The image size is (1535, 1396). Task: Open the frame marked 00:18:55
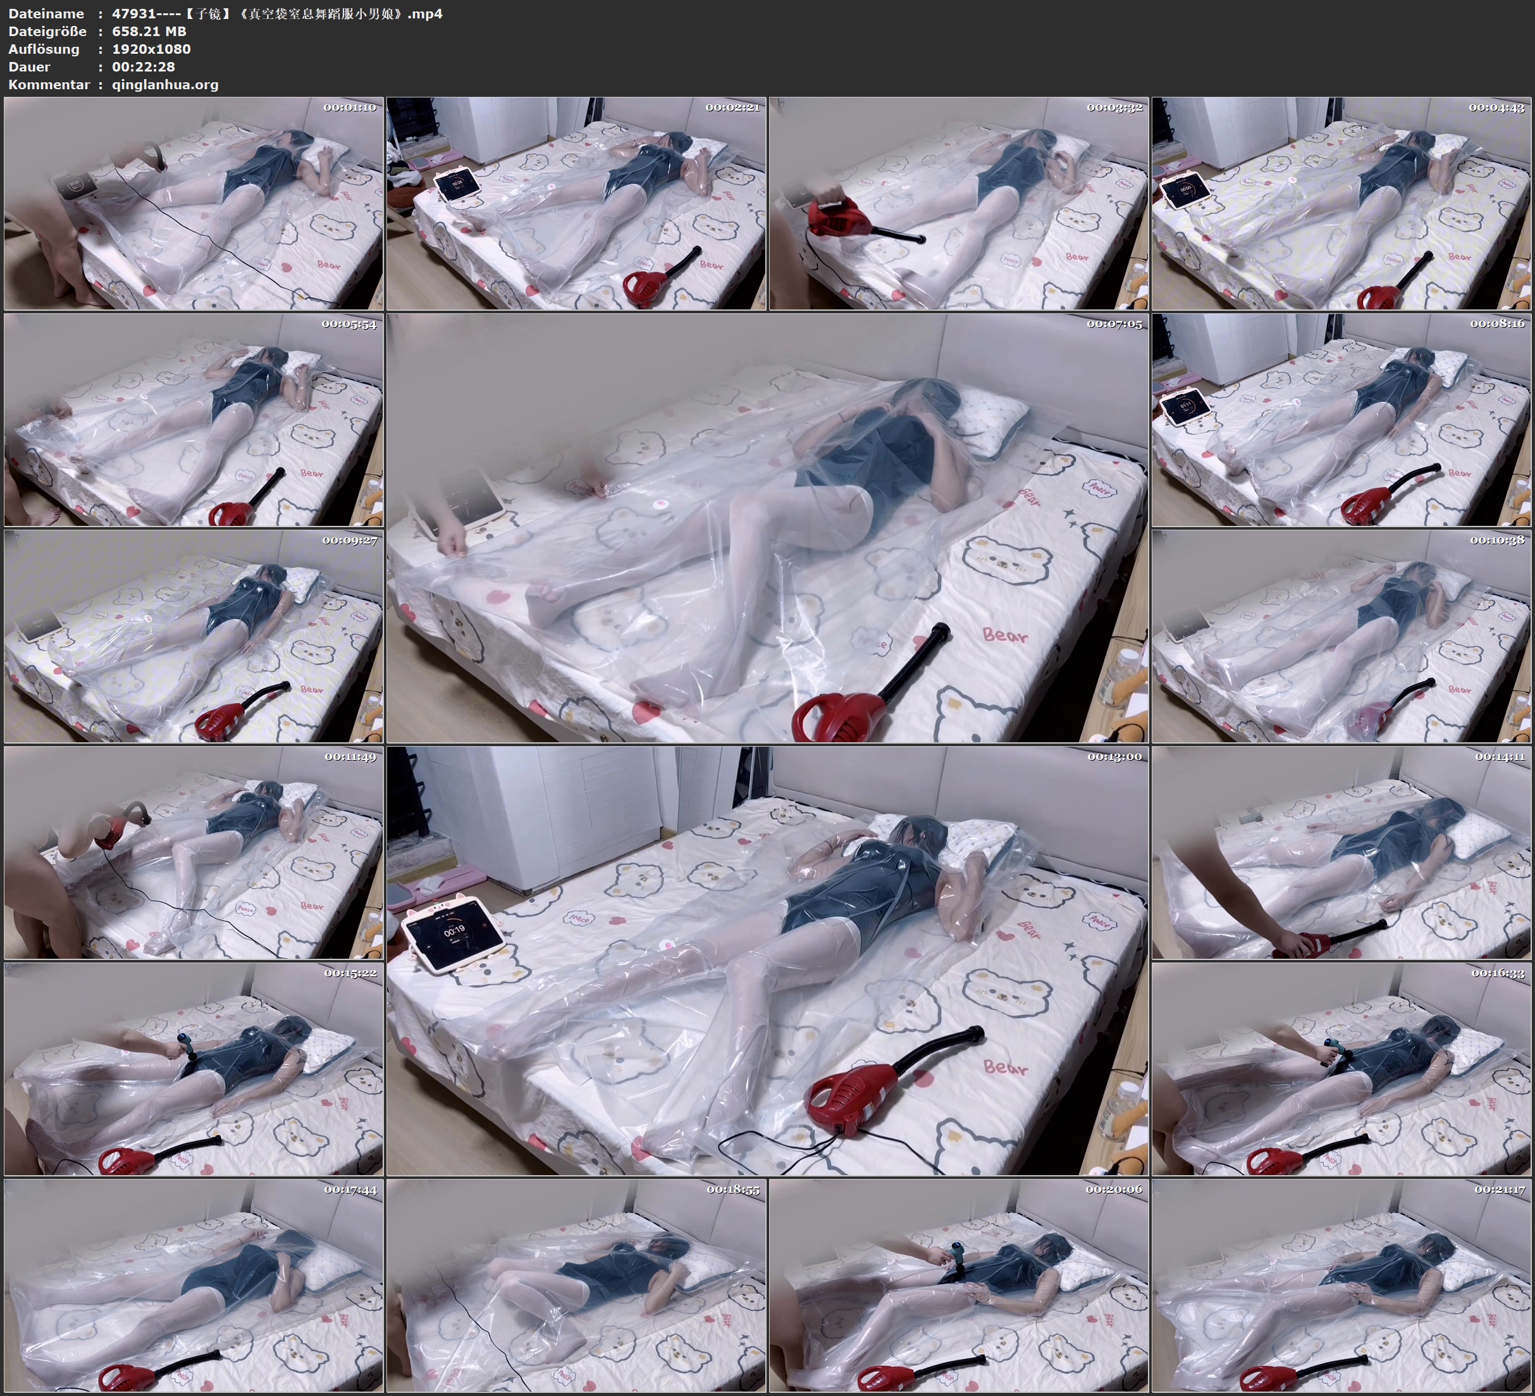[576, 1285]
